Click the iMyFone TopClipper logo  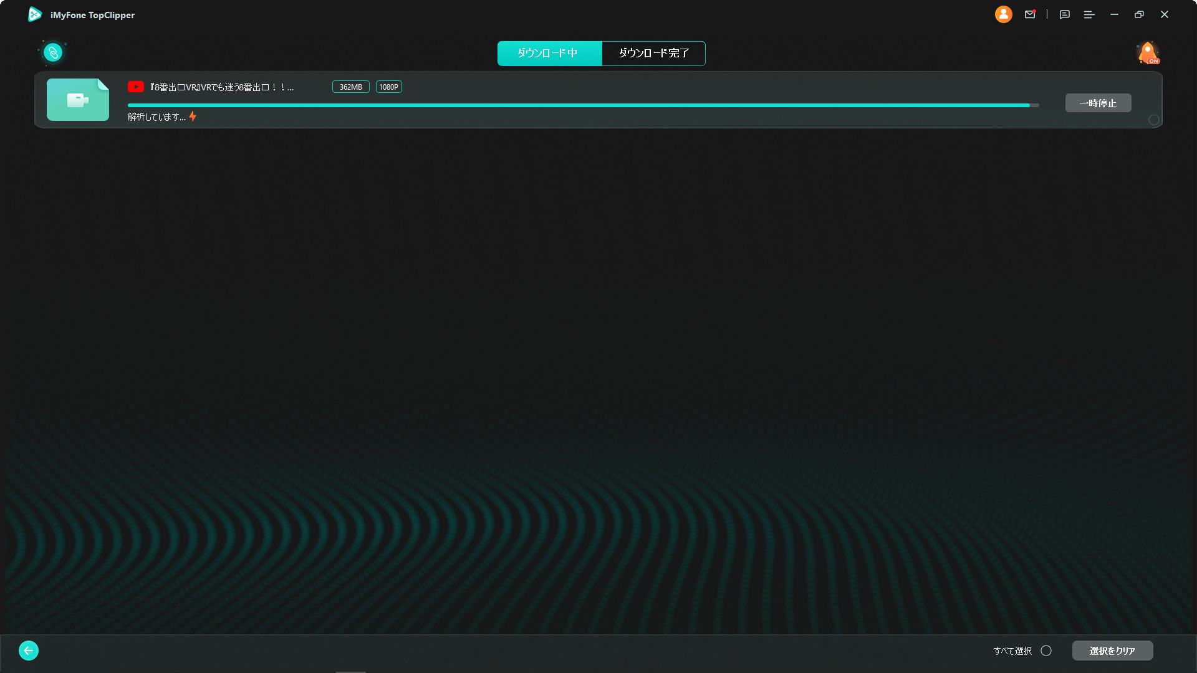tap(35, 14)
